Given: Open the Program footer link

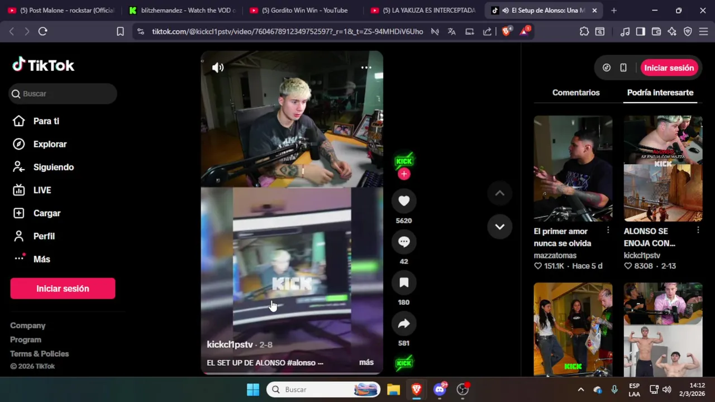Looking at the screenshot, I should point(26,339).
